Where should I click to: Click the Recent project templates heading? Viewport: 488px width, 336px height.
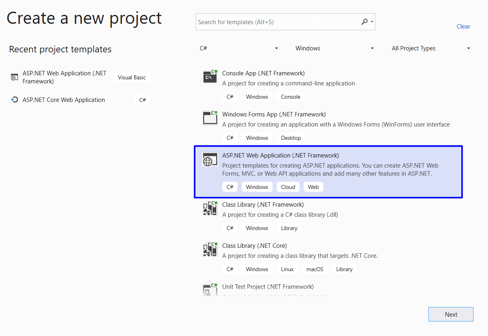(60, 49)
